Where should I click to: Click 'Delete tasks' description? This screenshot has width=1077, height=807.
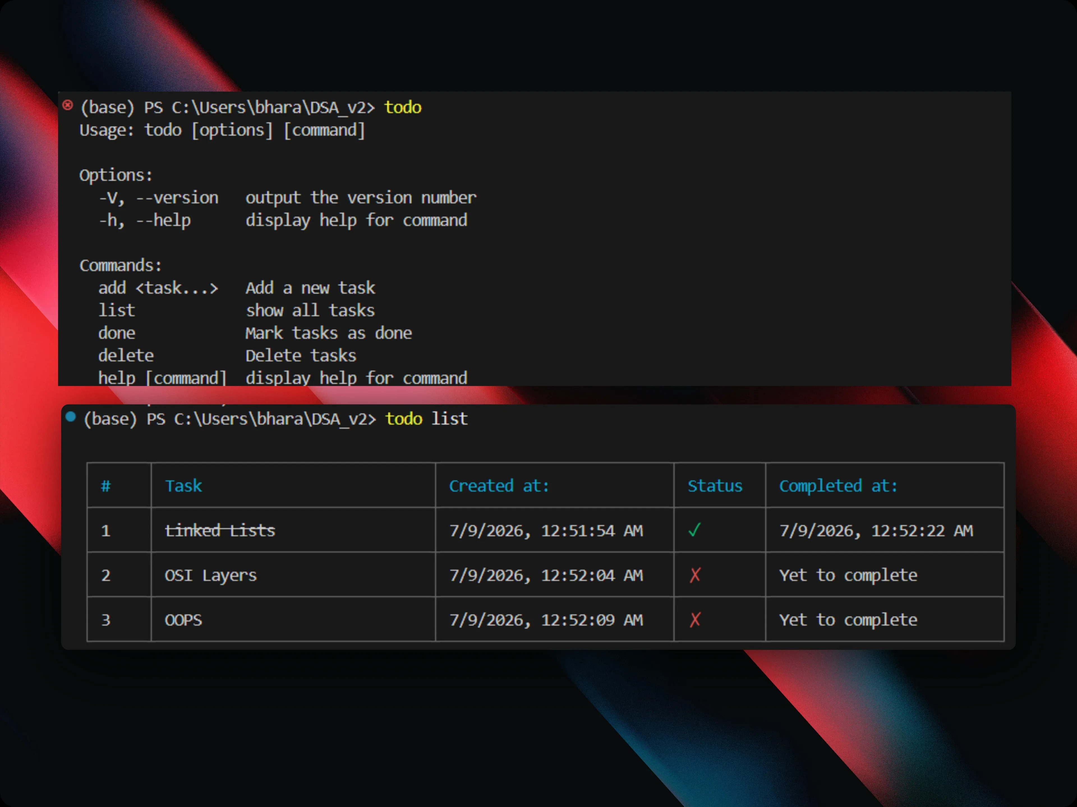(301, 356)
